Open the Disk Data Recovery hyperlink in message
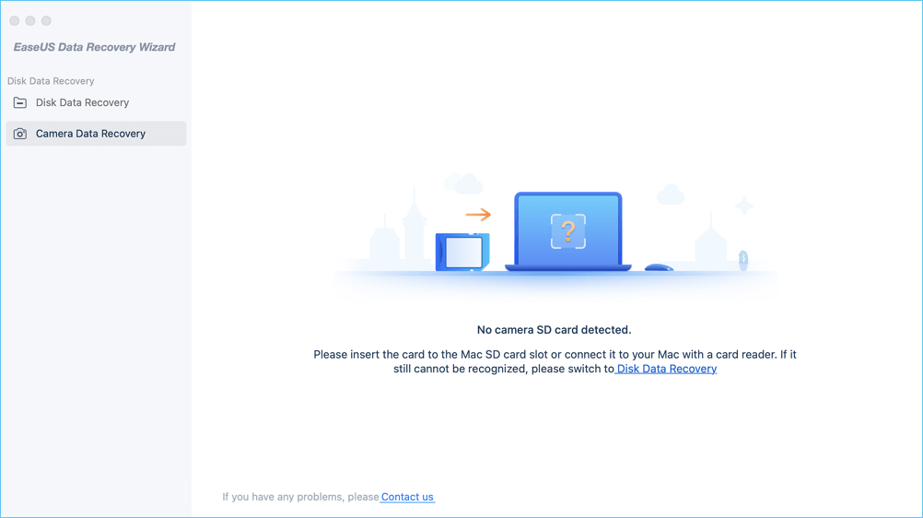Image resolution: width=923 pixels, height=518 pixels. [x=666, y=369]
